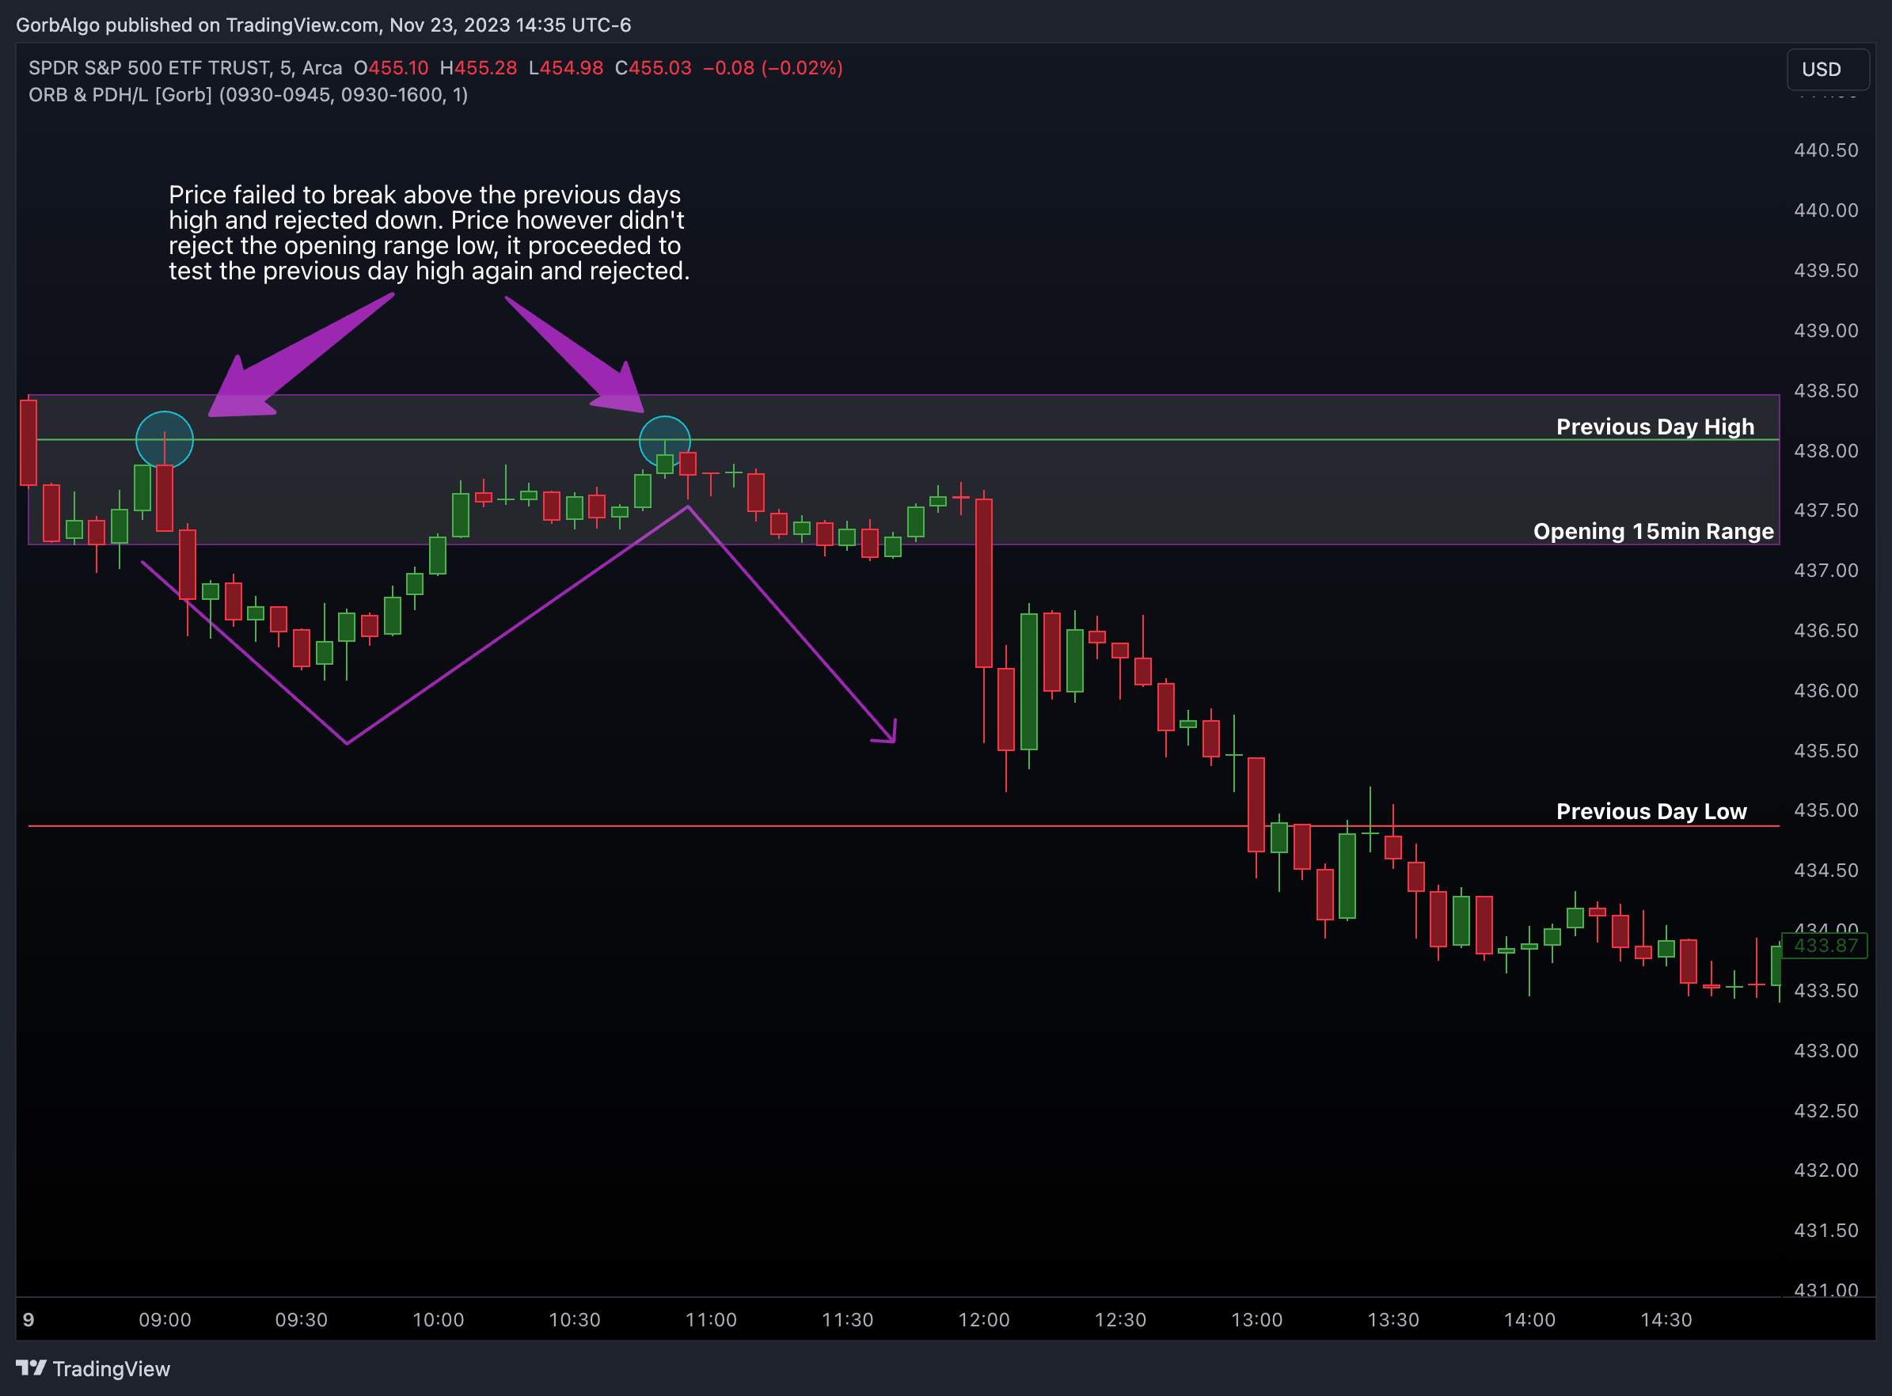This screenshot has width=1892, height=1396.
Task: Click the 434.50 price axis label
Action: tap(1826, 871)
